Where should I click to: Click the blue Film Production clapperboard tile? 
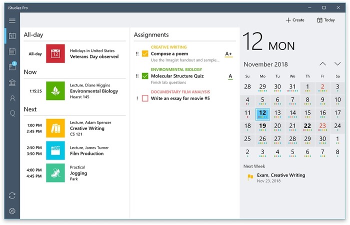pyautogui.click(x=55, y=150)
